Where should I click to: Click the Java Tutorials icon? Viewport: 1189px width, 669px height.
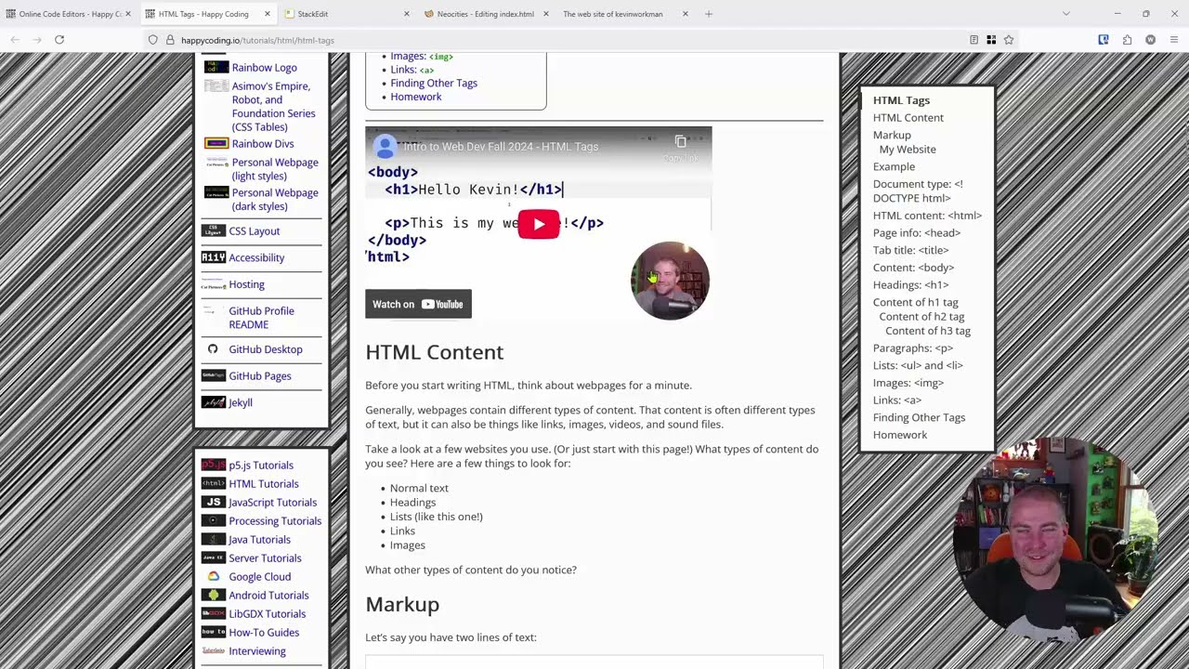point(214,539)
